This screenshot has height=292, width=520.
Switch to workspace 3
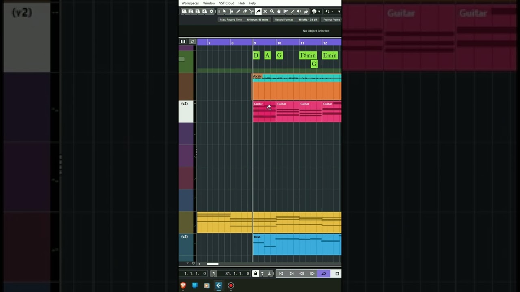tap(197, 11)
